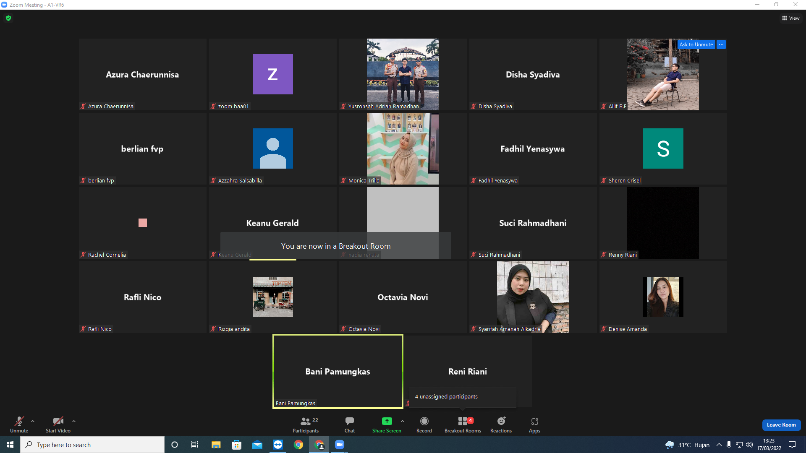The image size is (806, 453).
Task: Click the Unmute microphone icon
Action: pyautogui.click(x=19, y=421)
